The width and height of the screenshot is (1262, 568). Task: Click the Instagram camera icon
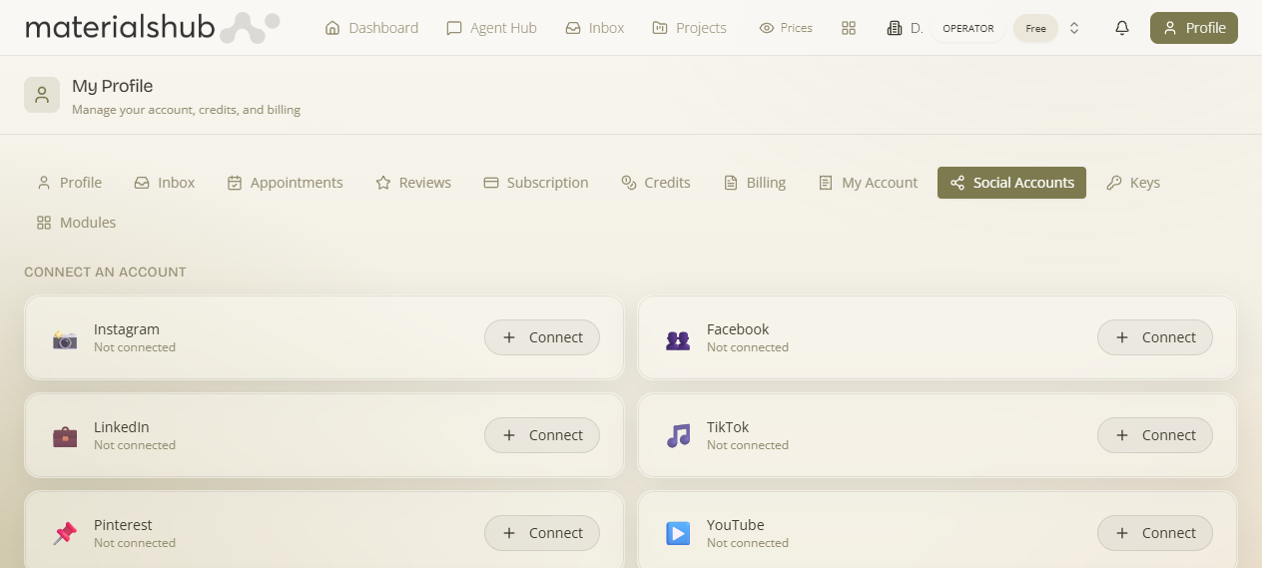(x=65, y=338)
